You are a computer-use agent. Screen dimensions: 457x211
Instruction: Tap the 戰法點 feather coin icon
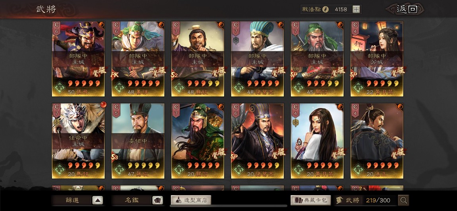click(325, 9)
